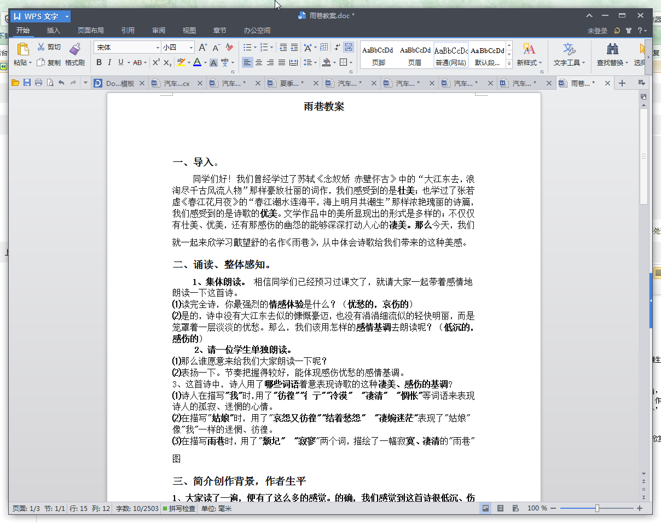
Task: Expand the numbered list dropdown arrow
Action: point(272,48)
